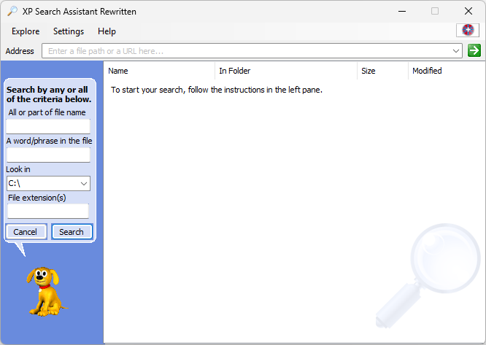Expand the Address bar history dropdown
Image resolution: width=486 pixels, height=345 pixels.
click(x=455, y=51)
